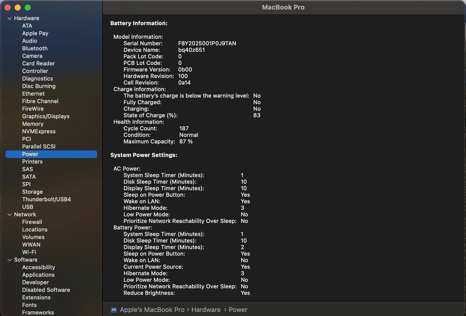Click the Condition value Normal
This screenshot has height=316, width=466.
coord(189,135)
